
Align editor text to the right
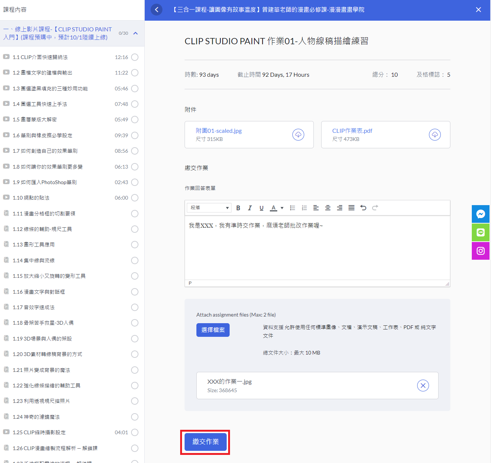(x=340, y=208)
